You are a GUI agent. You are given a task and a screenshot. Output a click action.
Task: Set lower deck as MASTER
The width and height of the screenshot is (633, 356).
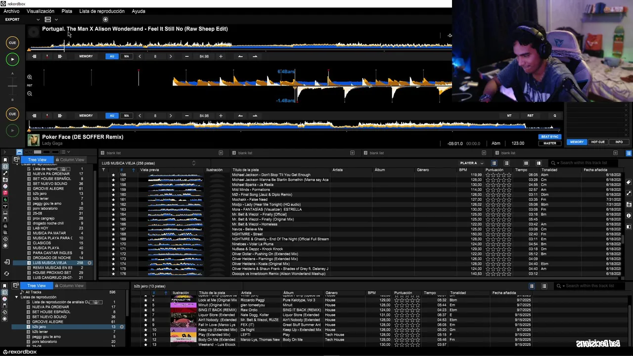(x=550, y=143)
